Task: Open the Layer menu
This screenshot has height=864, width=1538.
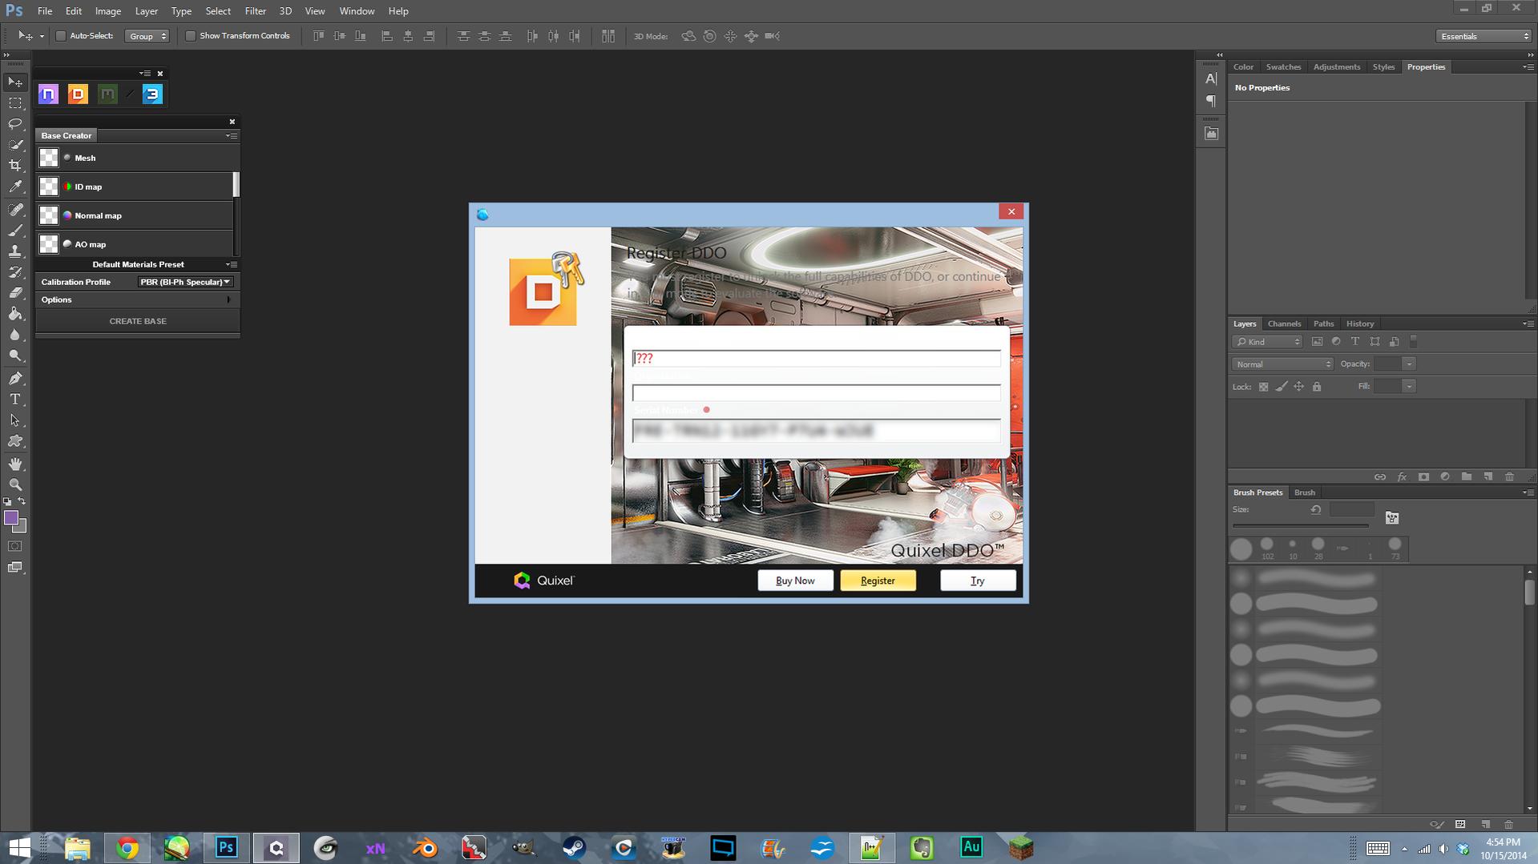Action: (x=146, y=11)
